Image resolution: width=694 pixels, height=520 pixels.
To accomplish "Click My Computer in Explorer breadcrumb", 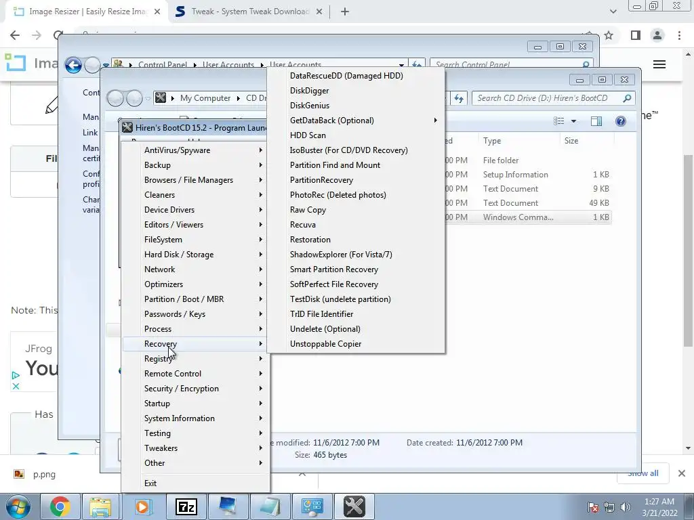I will [205, 98].
